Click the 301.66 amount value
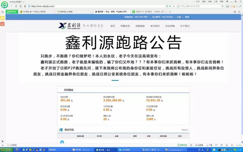The image size is (243, 152). click(x=65, y=100)
